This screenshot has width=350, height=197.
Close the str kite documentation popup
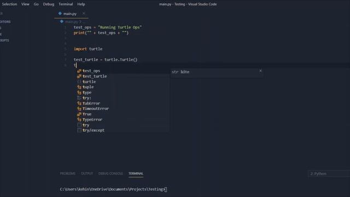(260, 71)
